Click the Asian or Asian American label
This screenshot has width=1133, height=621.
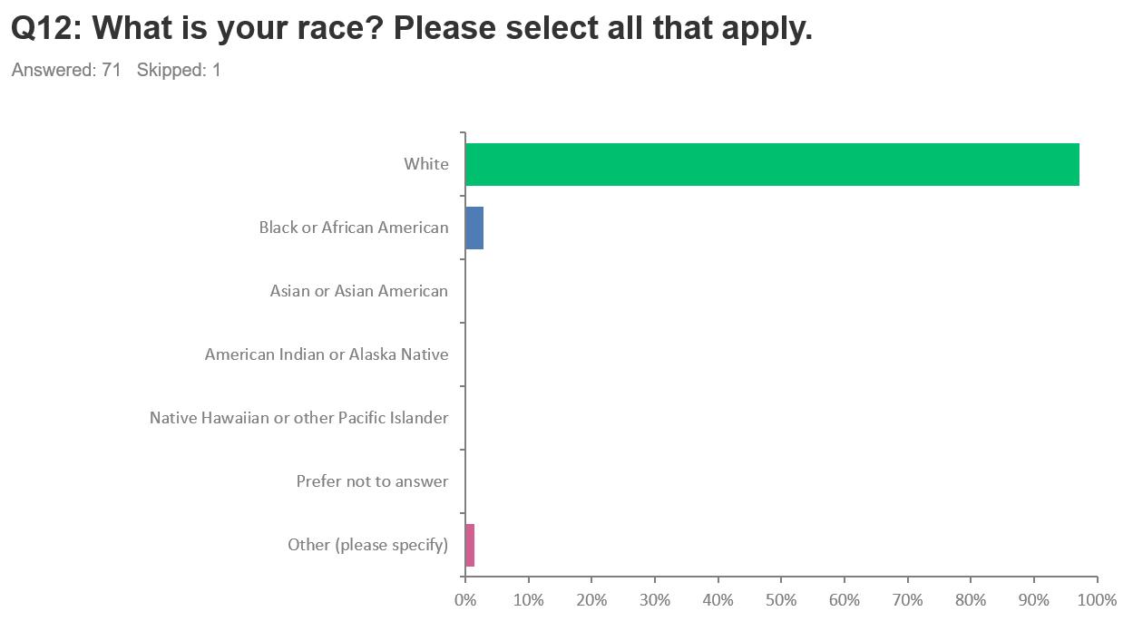click(359, 291)
